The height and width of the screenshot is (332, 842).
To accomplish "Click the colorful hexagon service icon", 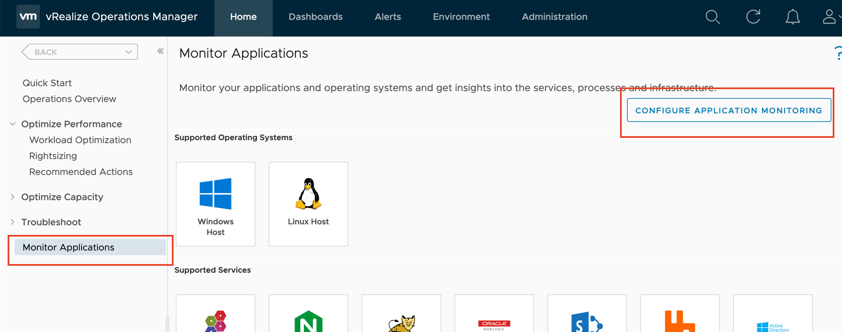I will (x=216, y=321).
